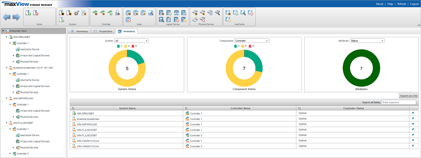Click the Delete System icon in Home group

pos(36,13)
